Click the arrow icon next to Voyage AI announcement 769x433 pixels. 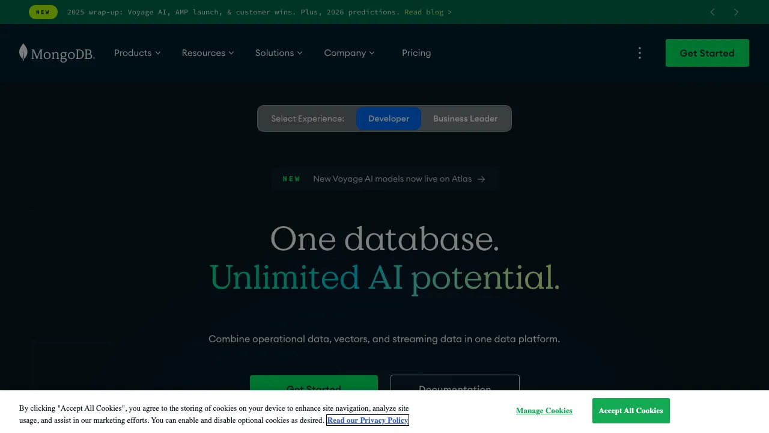pos(481,179)
